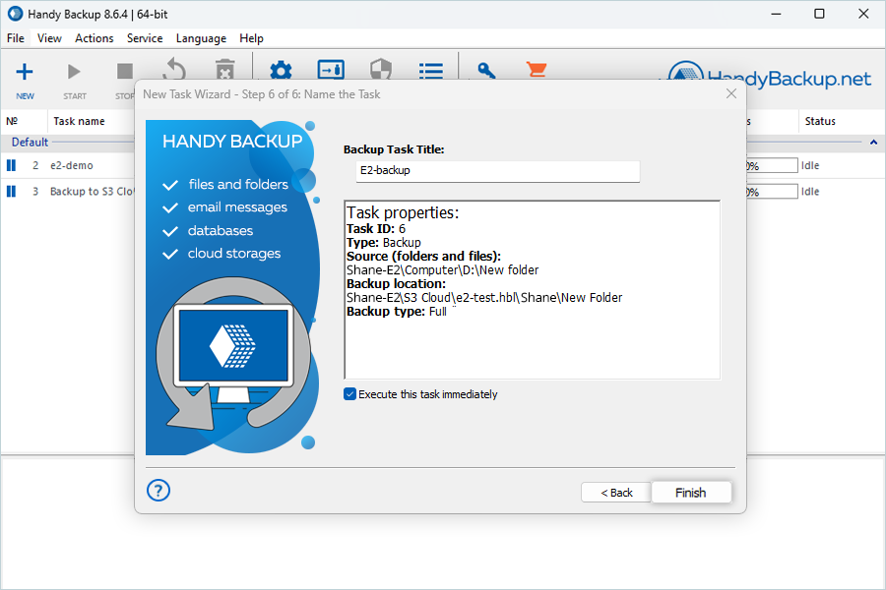Click the 'Task ID: 6' line
The width and height of the screenshot is (886, 590).
point(376,229)
